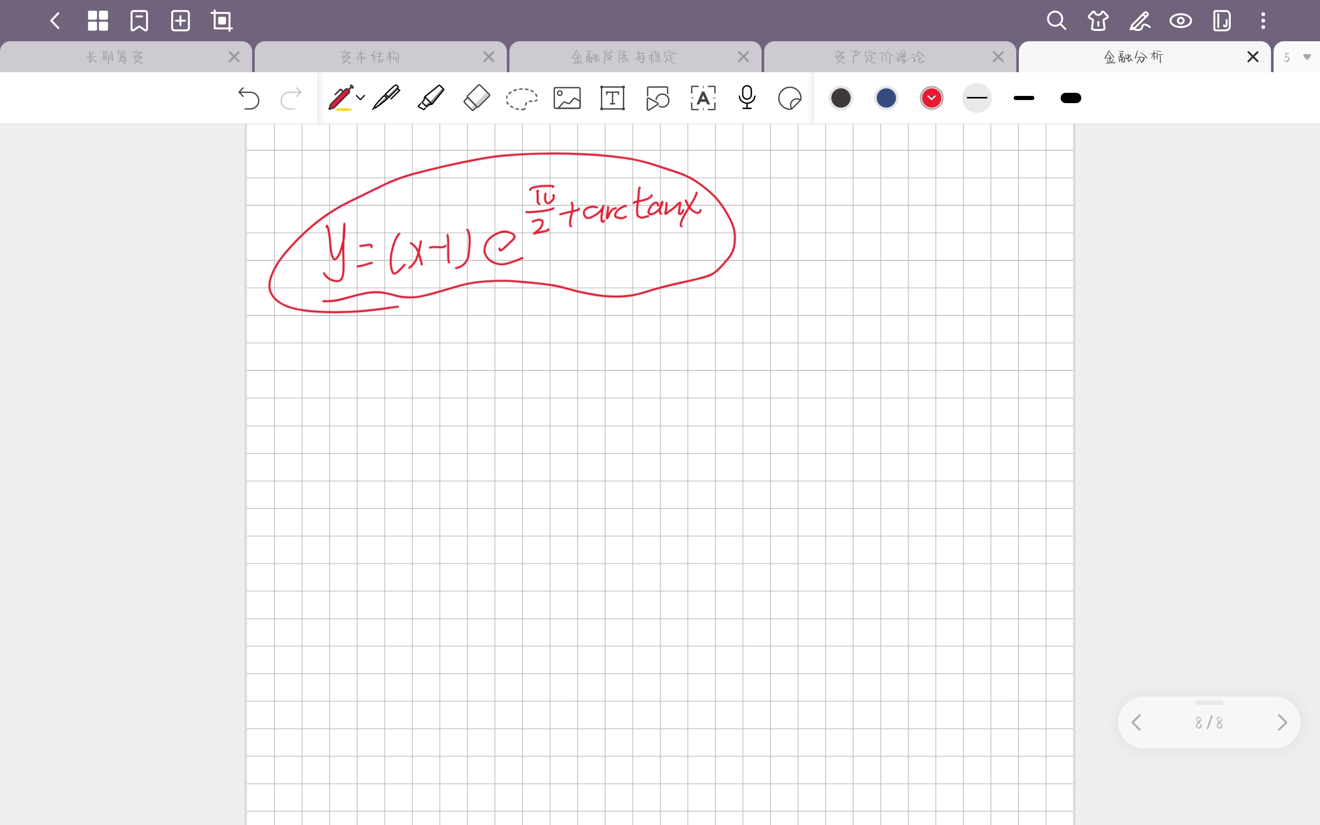Open the hidden tabs dropdown showing 5
This screenshot has width=1320, height=825.
[x=1296, y=56]
